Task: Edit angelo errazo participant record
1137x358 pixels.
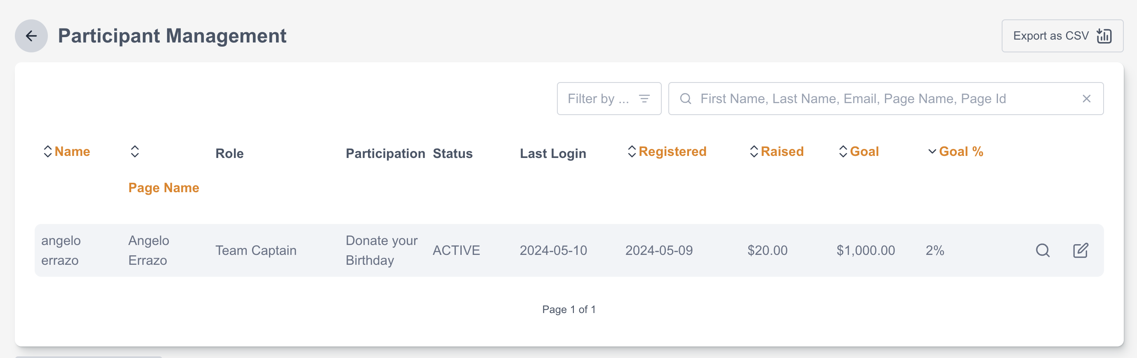Action: pos(1080,250)
